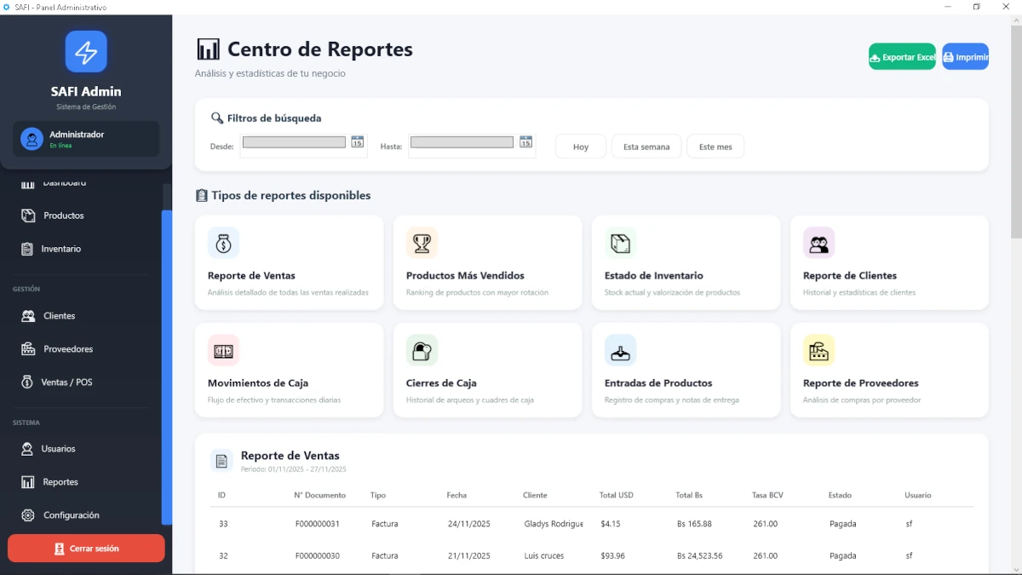1022x575 pixels.
Task: Click the Estado de Inventario document icon
Action: click(x=620, y=243)
